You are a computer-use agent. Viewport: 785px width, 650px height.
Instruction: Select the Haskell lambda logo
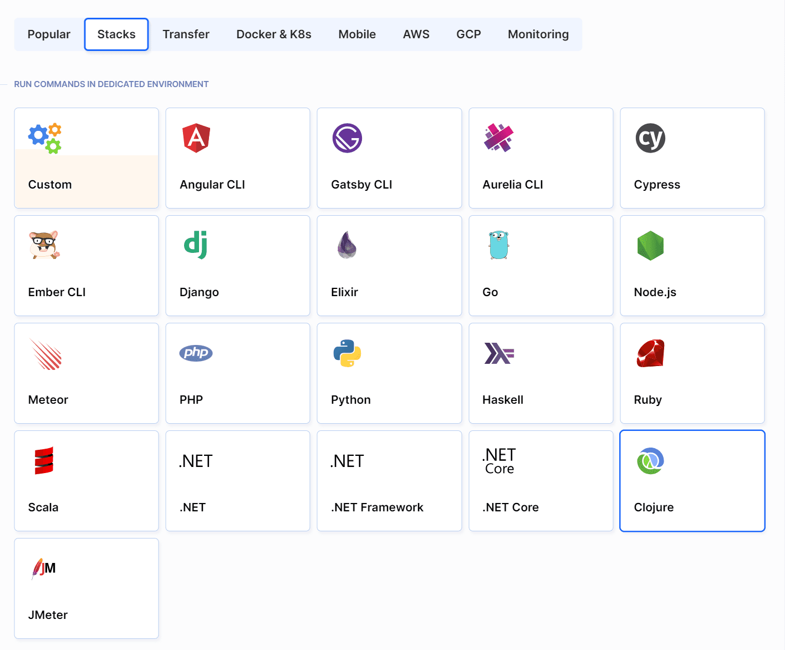499,353
